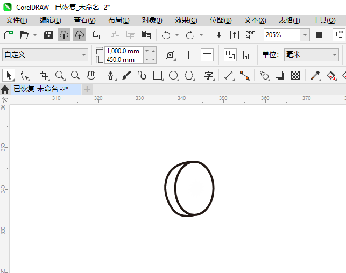Open the 布局(L) menu
Image resolution: width=346 pixels, height=273 pixels.
tap(119, 20)
